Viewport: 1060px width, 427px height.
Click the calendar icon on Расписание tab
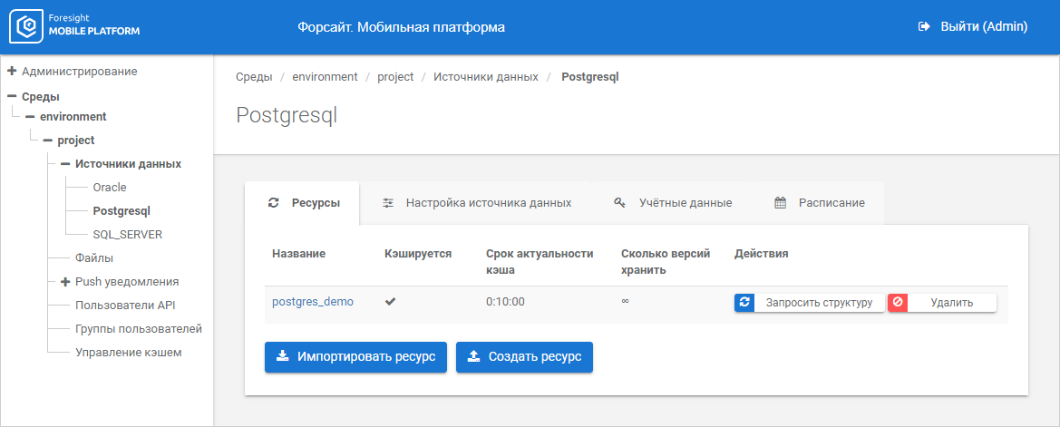click(x=780, y=203)
